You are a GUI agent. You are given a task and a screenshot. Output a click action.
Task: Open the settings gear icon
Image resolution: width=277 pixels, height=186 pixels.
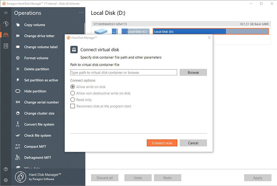6,180
